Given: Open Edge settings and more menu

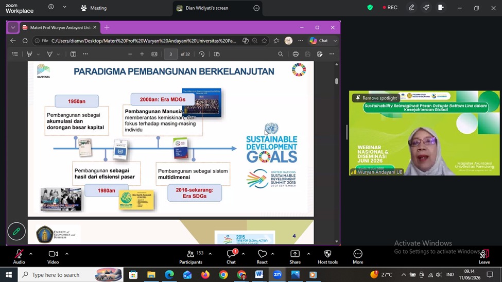Looking at the screenshot, I should click(x=300, y=41).
